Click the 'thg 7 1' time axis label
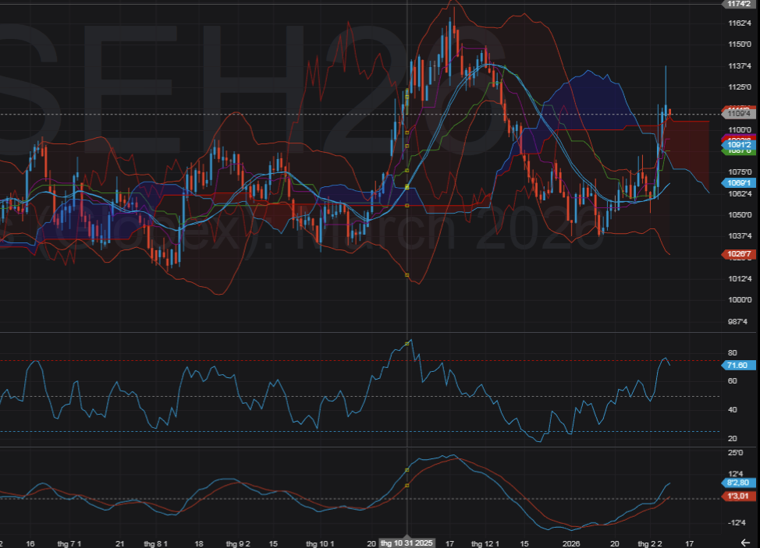Screen dimensions: 760x548 click(69, 543)
